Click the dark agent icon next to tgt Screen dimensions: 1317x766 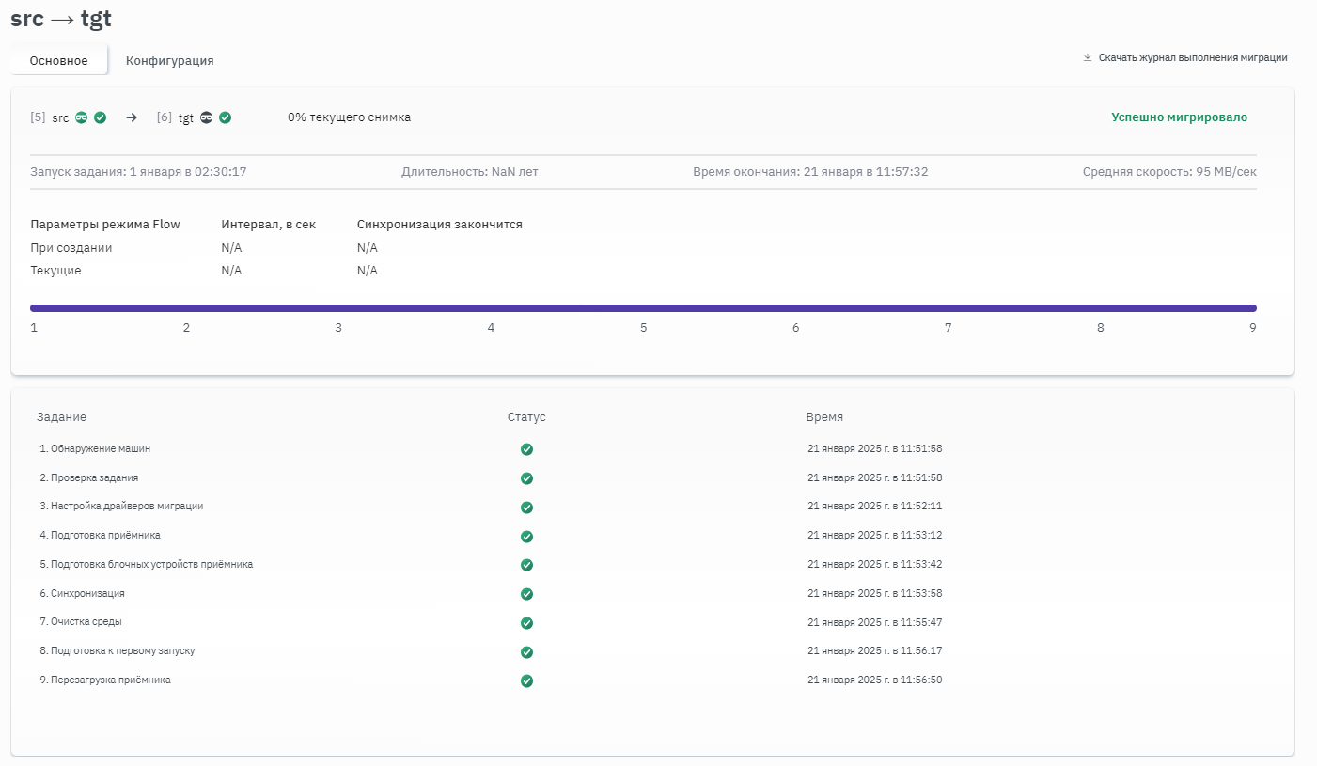click(x=207, y=117)
